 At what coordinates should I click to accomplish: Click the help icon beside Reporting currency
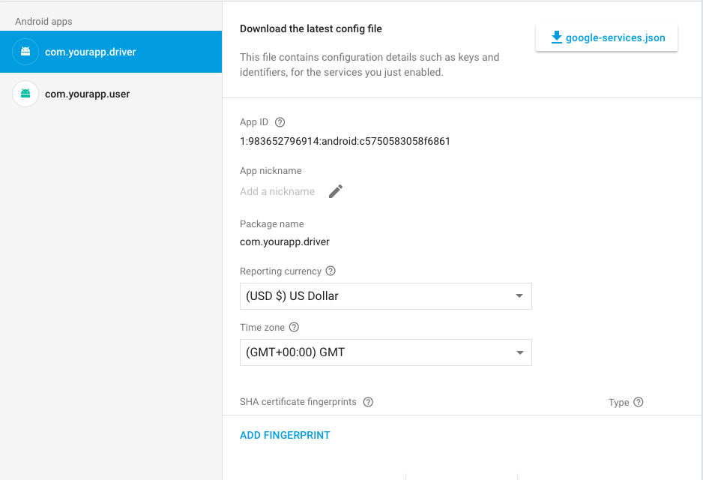point(331,271)
